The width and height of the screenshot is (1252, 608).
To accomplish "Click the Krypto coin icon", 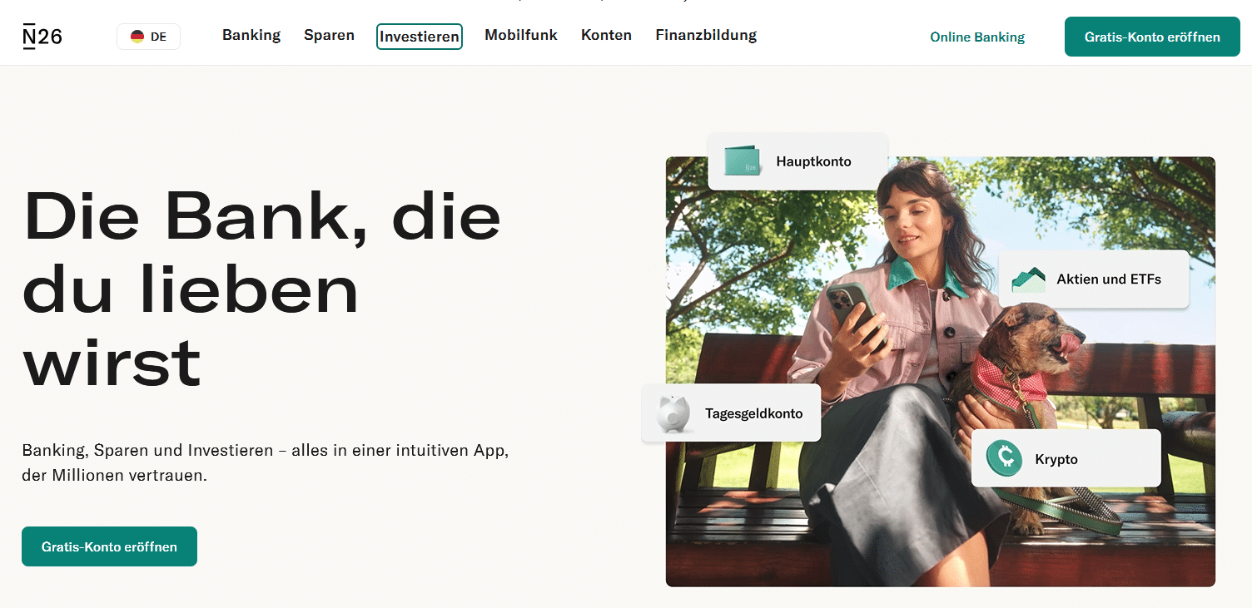I will click(1004, 458).
